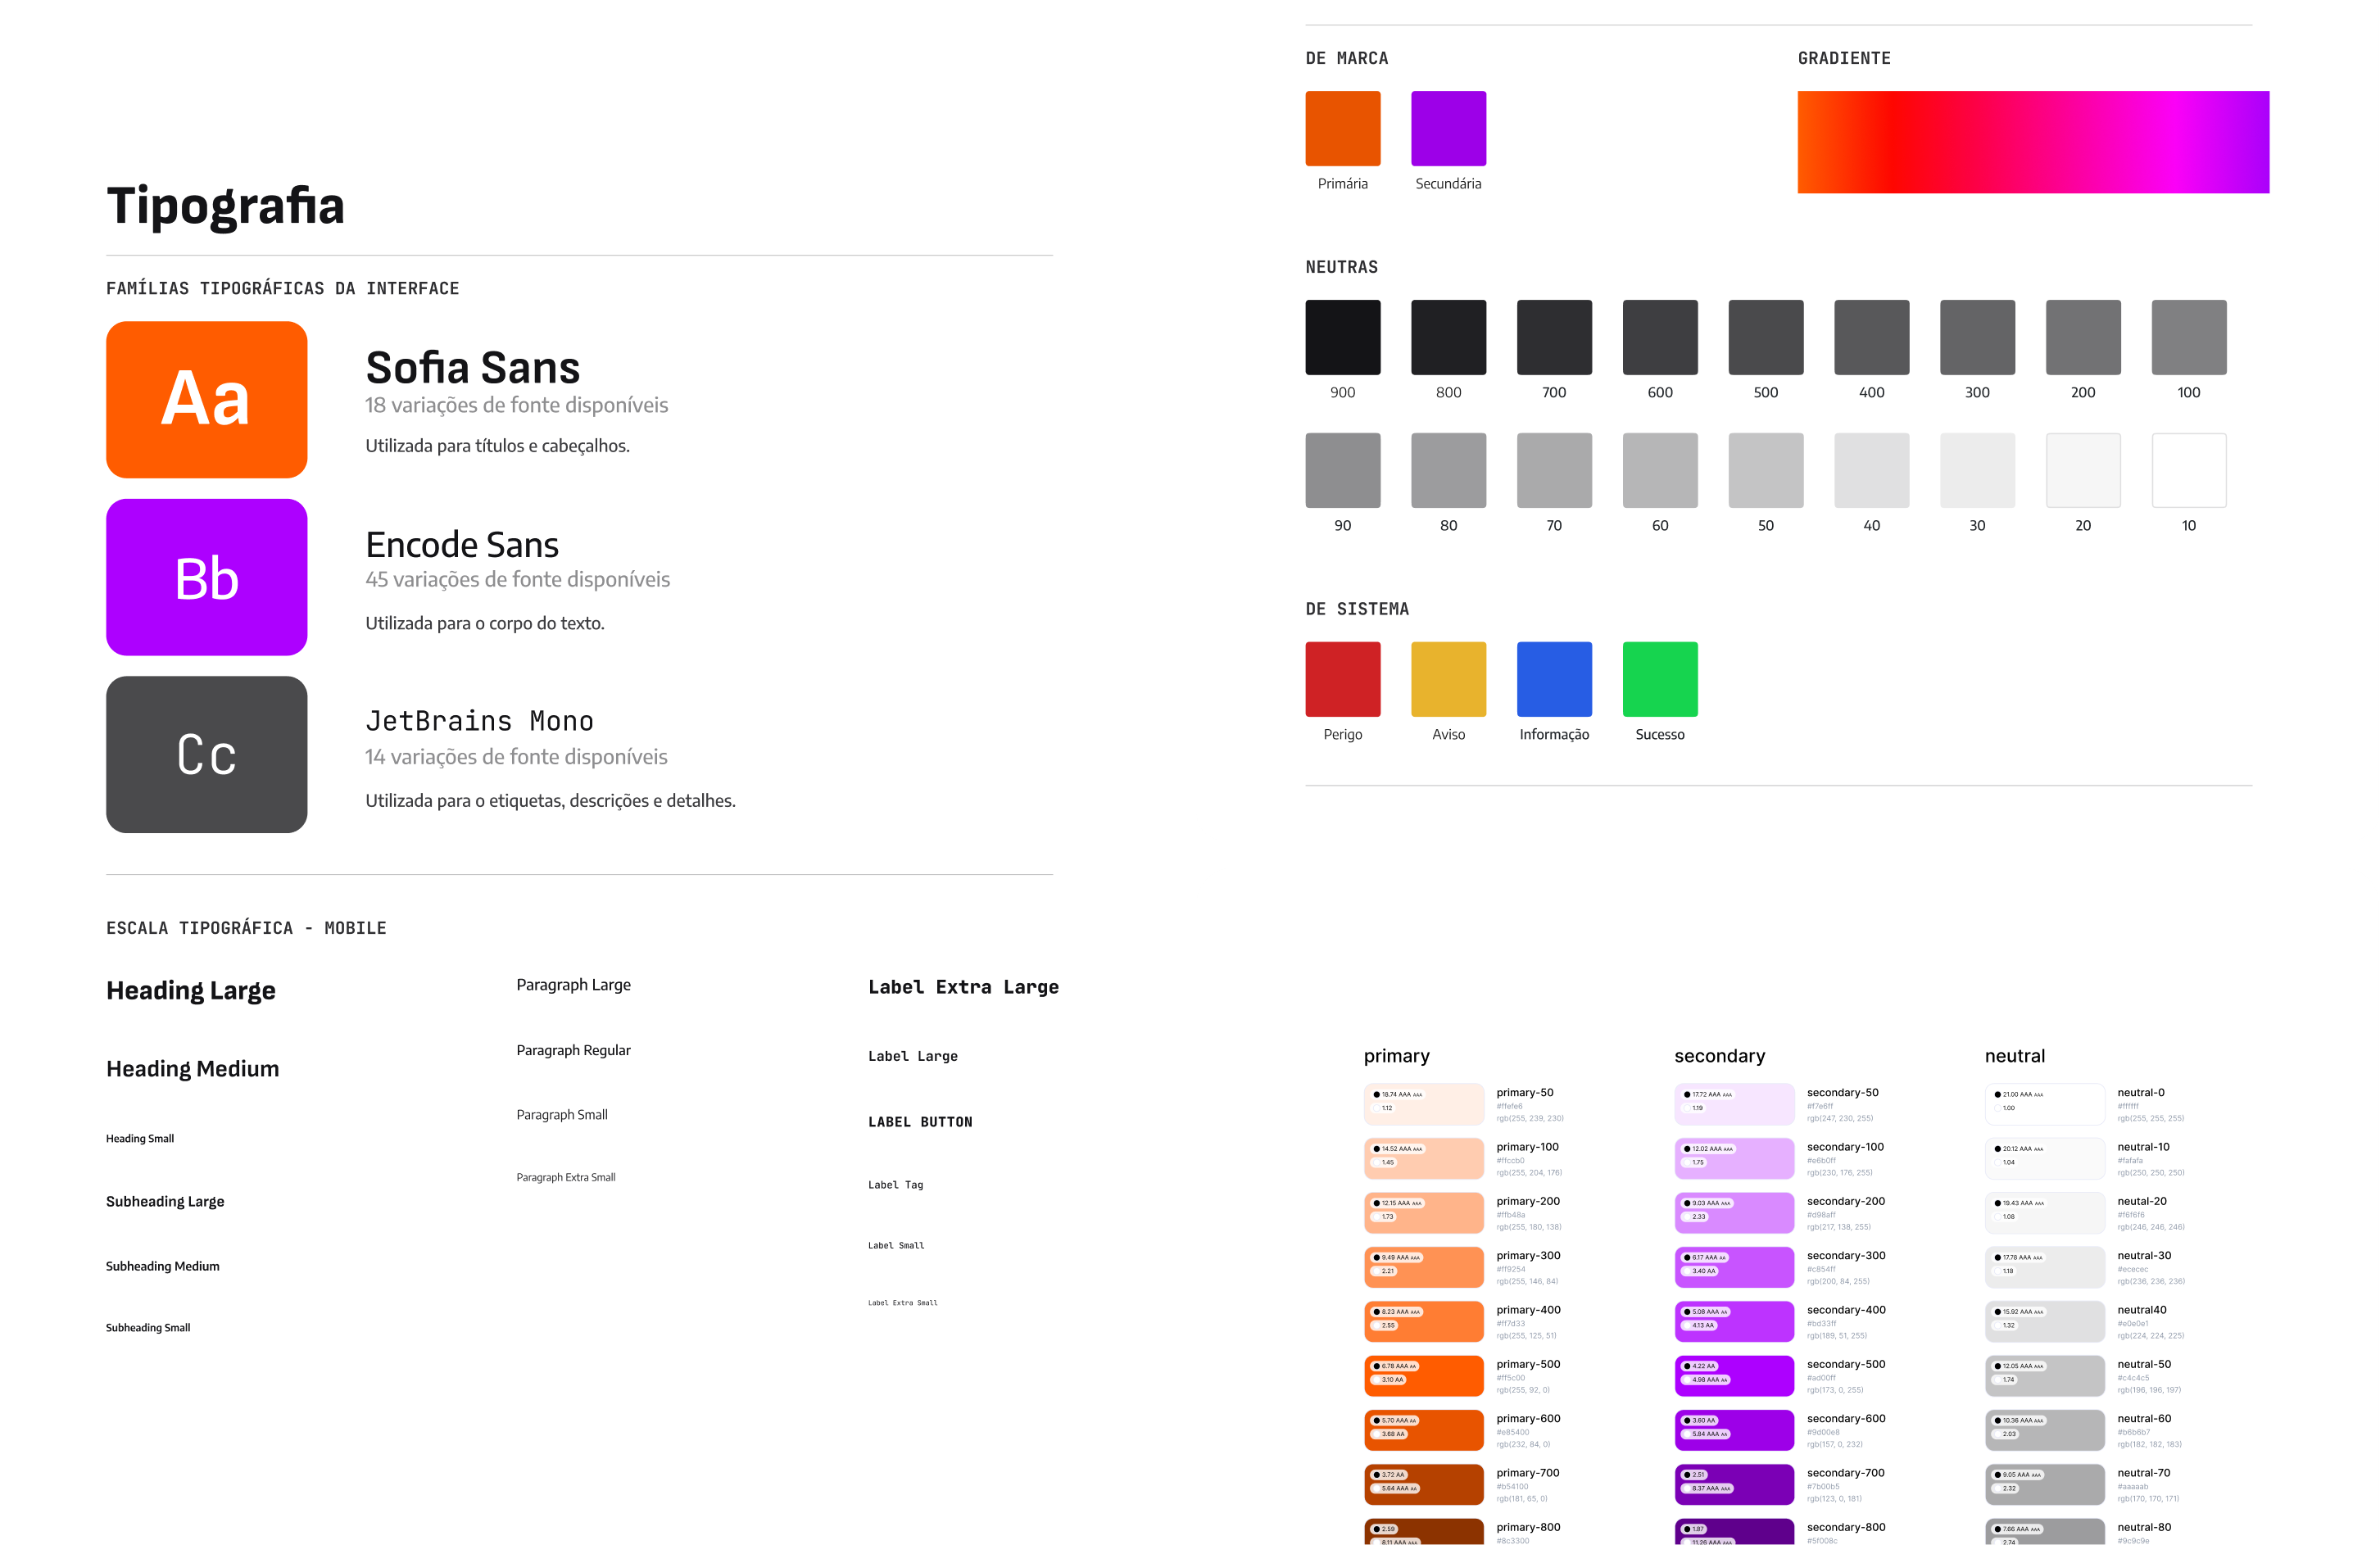The image size is (2380, 1545).
Task: Click the lightest neutral swatch labeled 10
Action: [x=2188, y=470]
